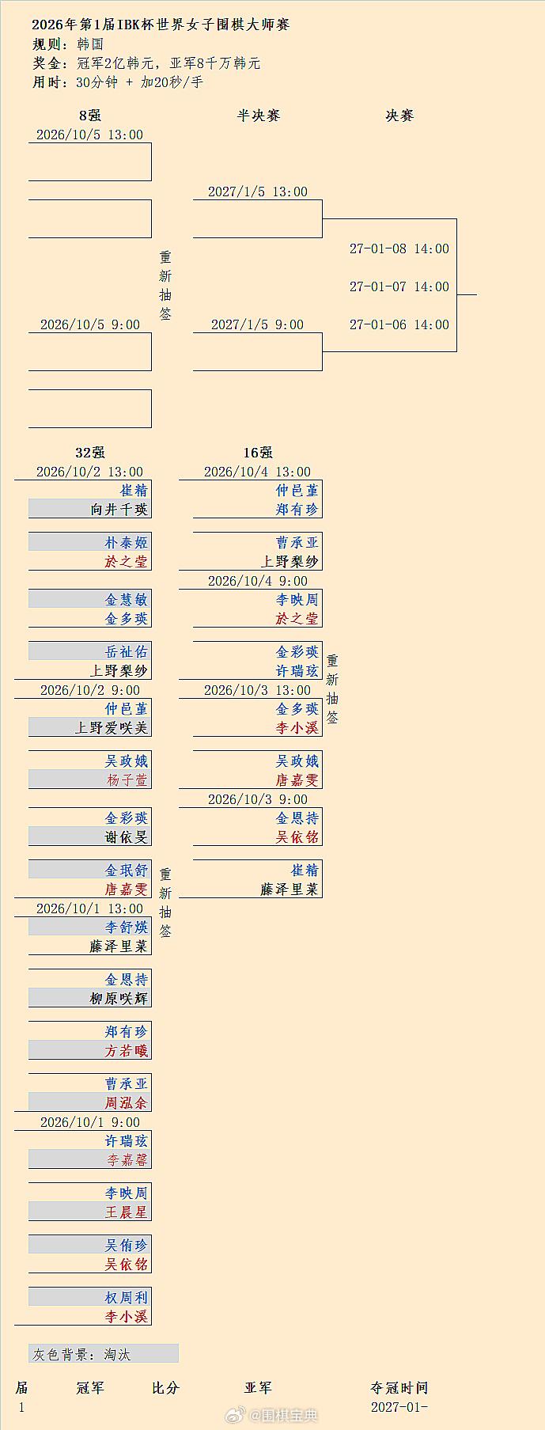Click player "周泓余"
The image size is (545, 1430).
pyautogui.click(x=127, y=1103)
